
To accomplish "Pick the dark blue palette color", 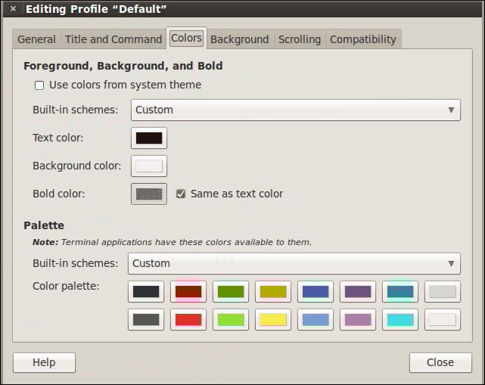I will 316,291.
